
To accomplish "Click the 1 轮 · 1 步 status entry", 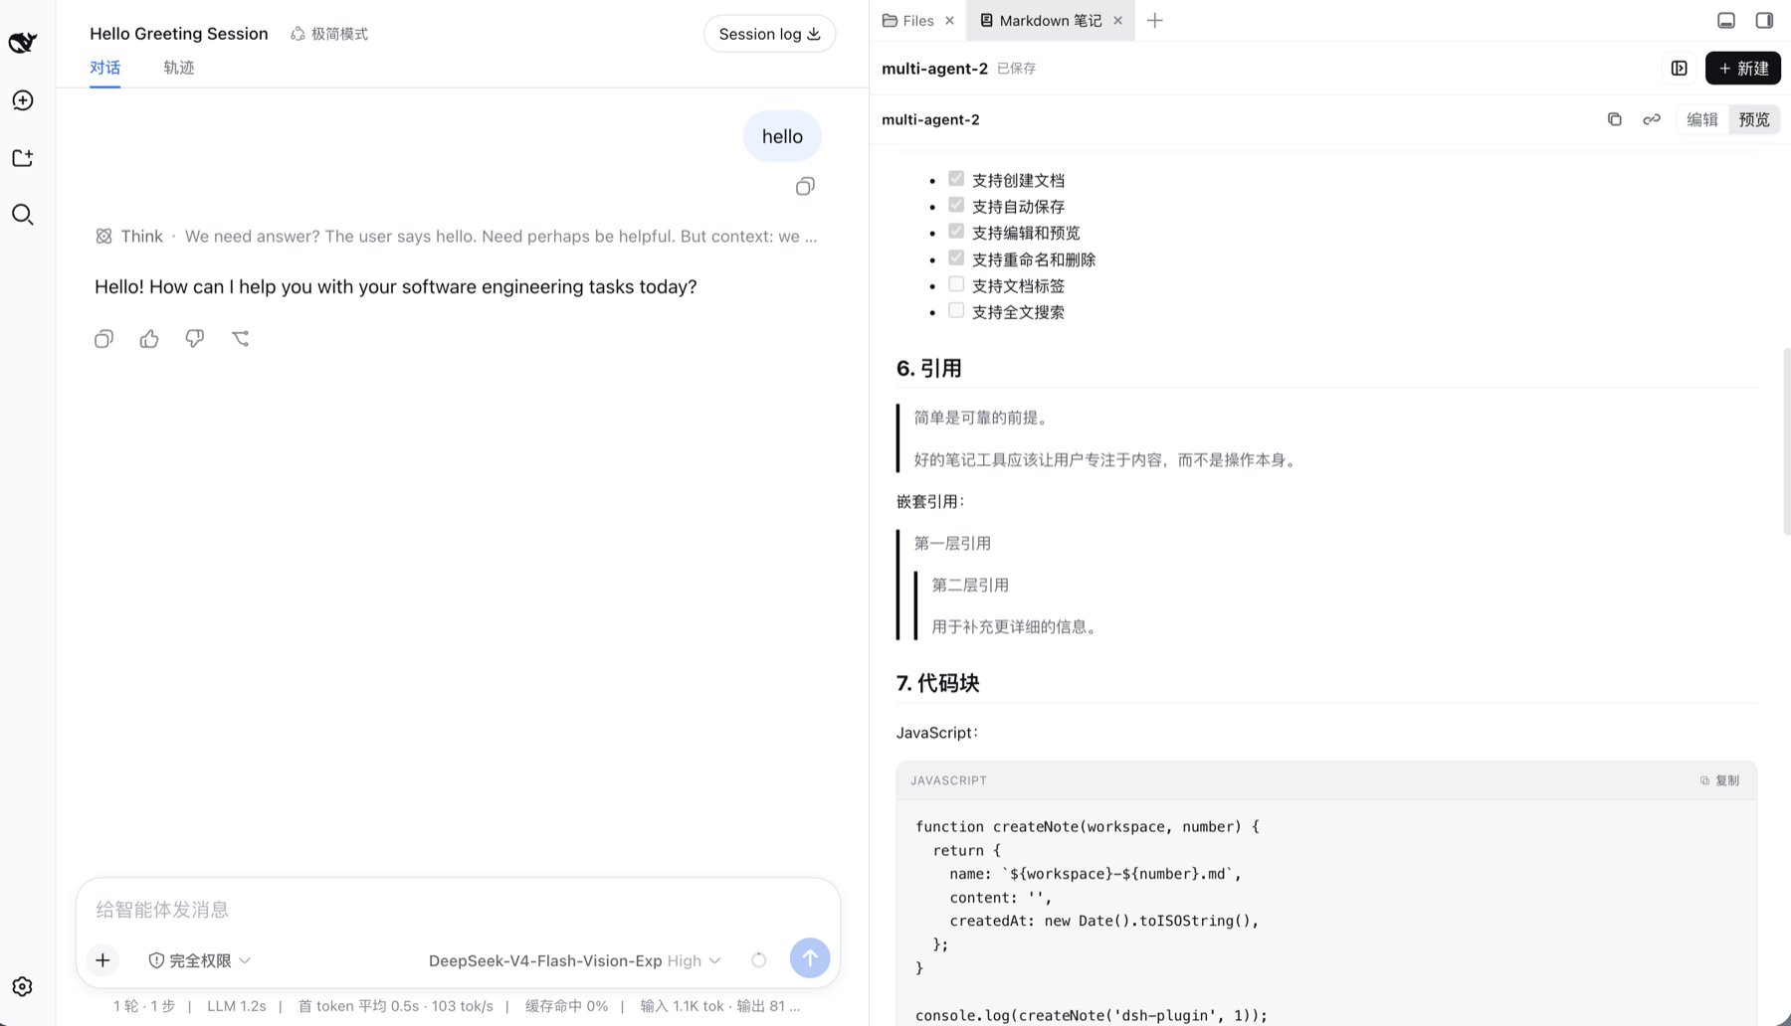I will coord(144,1006).
